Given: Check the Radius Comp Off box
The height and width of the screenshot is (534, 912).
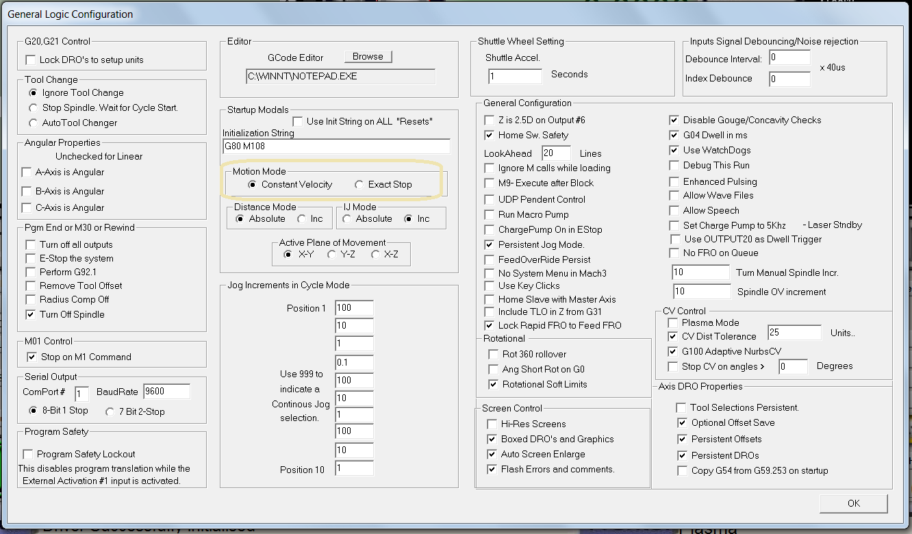Looking at the screenshot, I should pyautogui.click(x=30, y=299).
